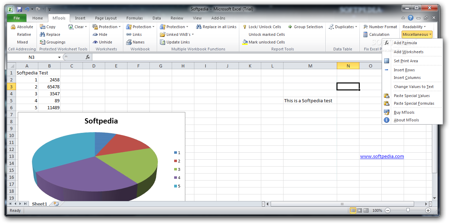The height and width of the screenshot is (224, 450).
Task: Switch to the Formulas tab
Action: tap(134, 18)
